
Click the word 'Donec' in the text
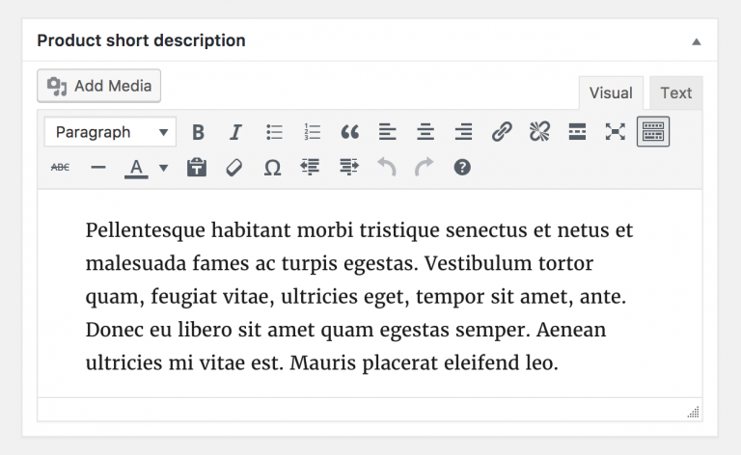(115, 330)
